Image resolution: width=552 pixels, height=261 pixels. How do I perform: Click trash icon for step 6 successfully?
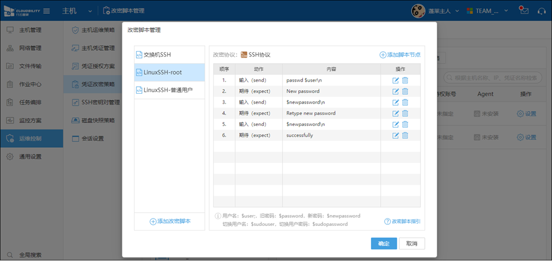pyautogui.click(x=405, y=135)
